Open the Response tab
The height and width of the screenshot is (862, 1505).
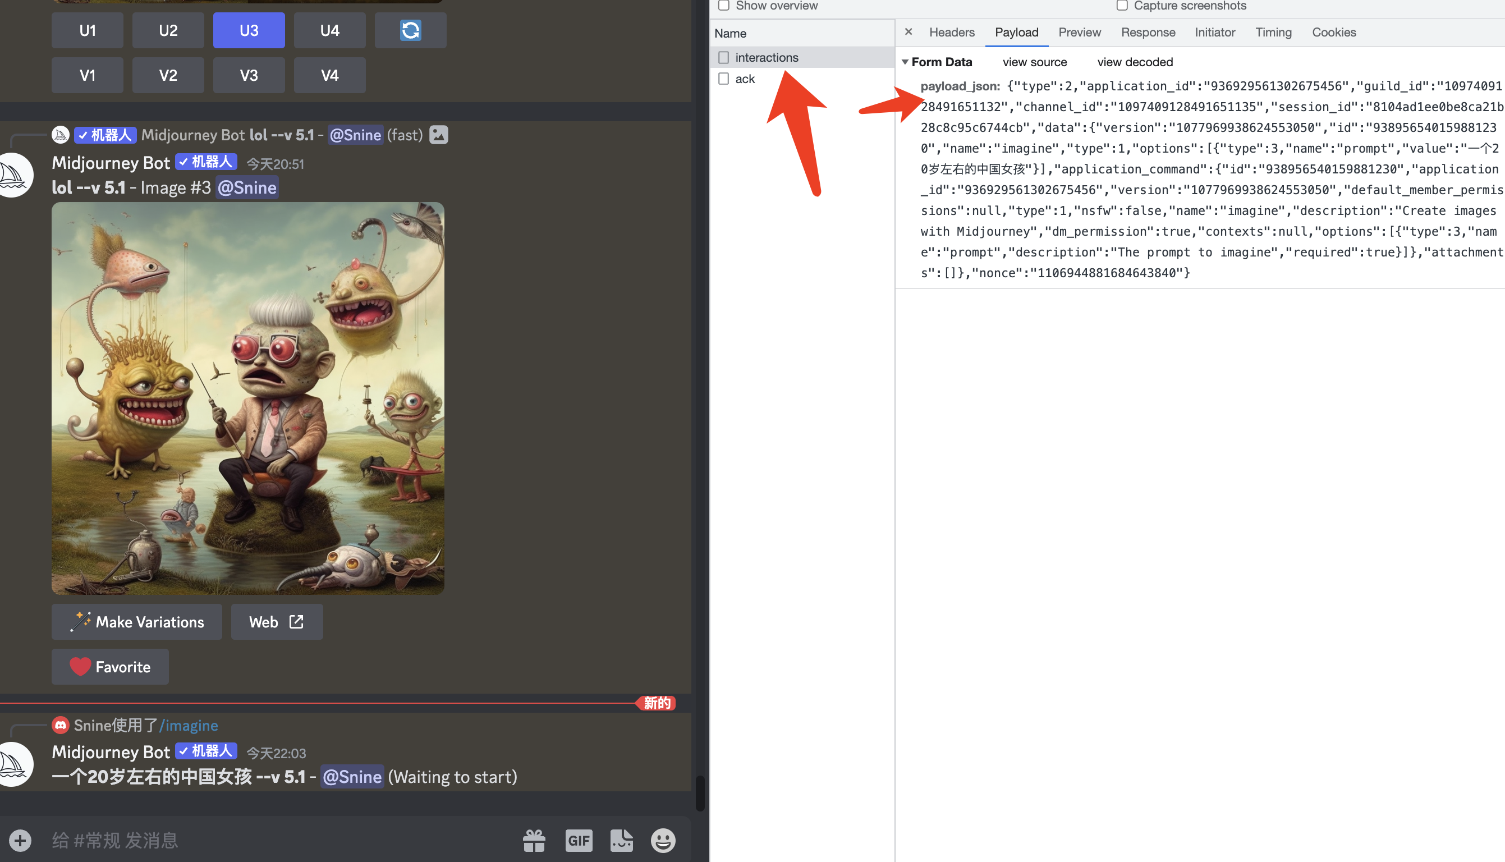coord(1148,33)
